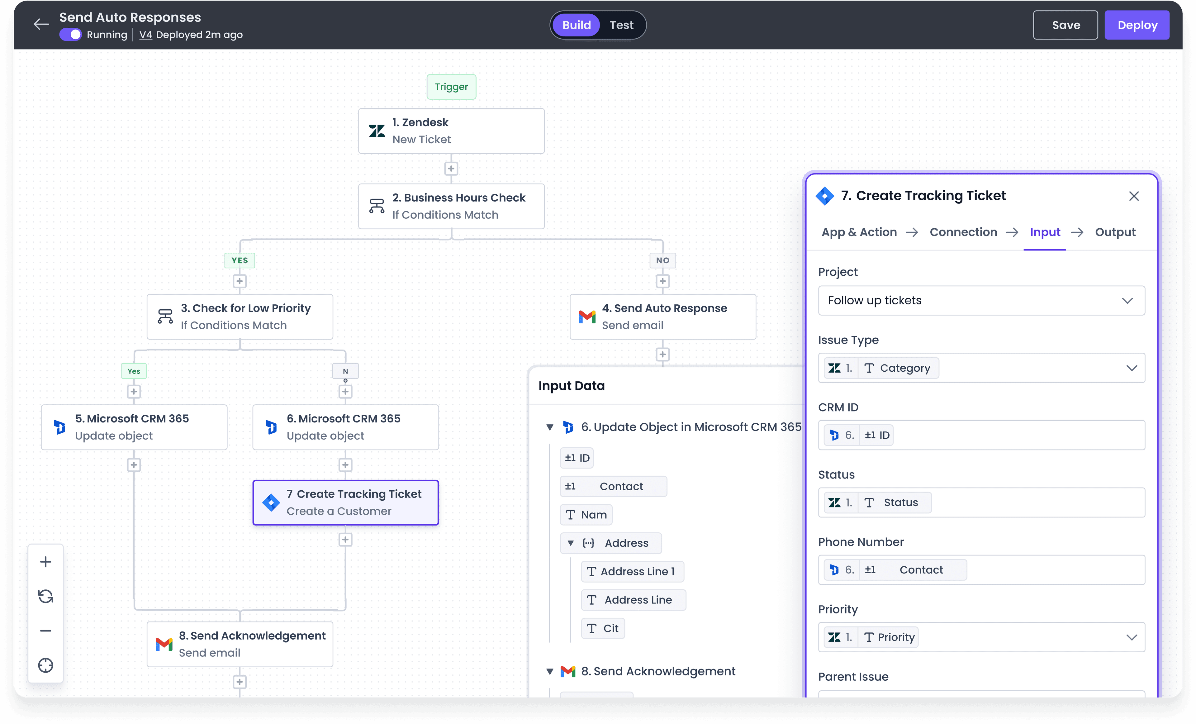Viewport: 1196px width, 724px height.
Task: Click the Microsoft CRM icon on step 5
Action: (x=59, y=427)
